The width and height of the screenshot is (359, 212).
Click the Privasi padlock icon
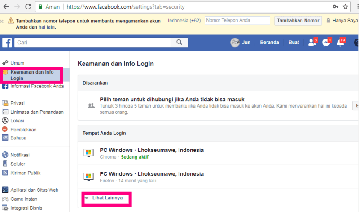[5, 103]
